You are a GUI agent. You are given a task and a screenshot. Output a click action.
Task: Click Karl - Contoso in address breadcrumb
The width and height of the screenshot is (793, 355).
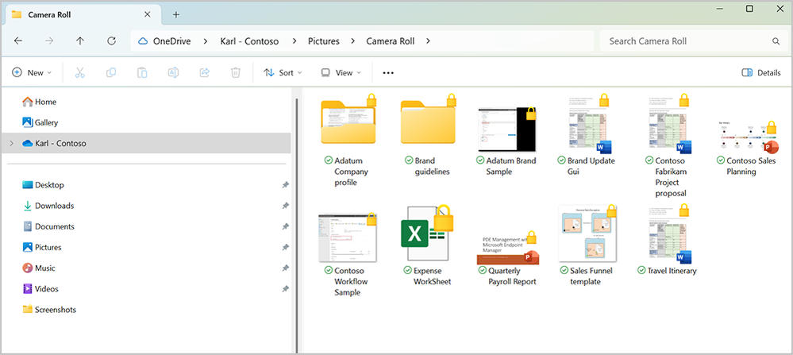[249, 41]
